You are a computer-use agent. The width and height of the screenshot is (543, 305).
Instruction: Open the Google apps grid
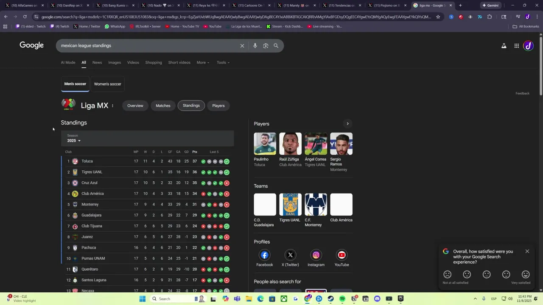tap(517, 46)
